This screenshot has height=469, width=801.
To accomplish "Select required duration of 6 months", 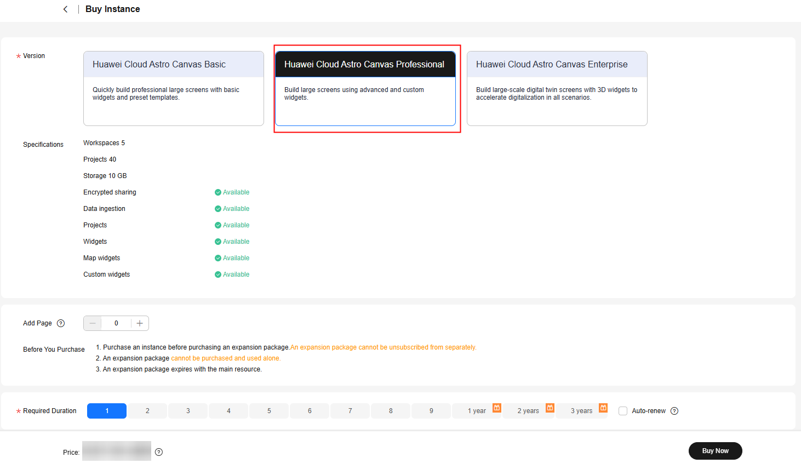I will click(x=310, y=411).
